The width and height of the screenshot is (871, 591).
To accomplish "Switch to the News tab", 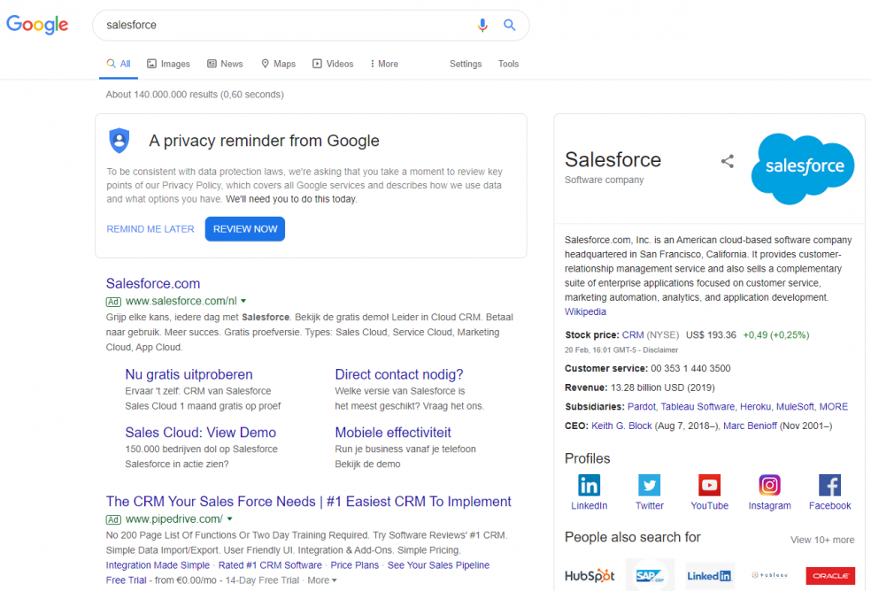I will [225, 64].
